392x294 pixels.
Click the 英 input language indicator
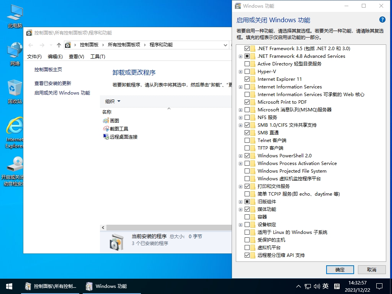[325, 286]
